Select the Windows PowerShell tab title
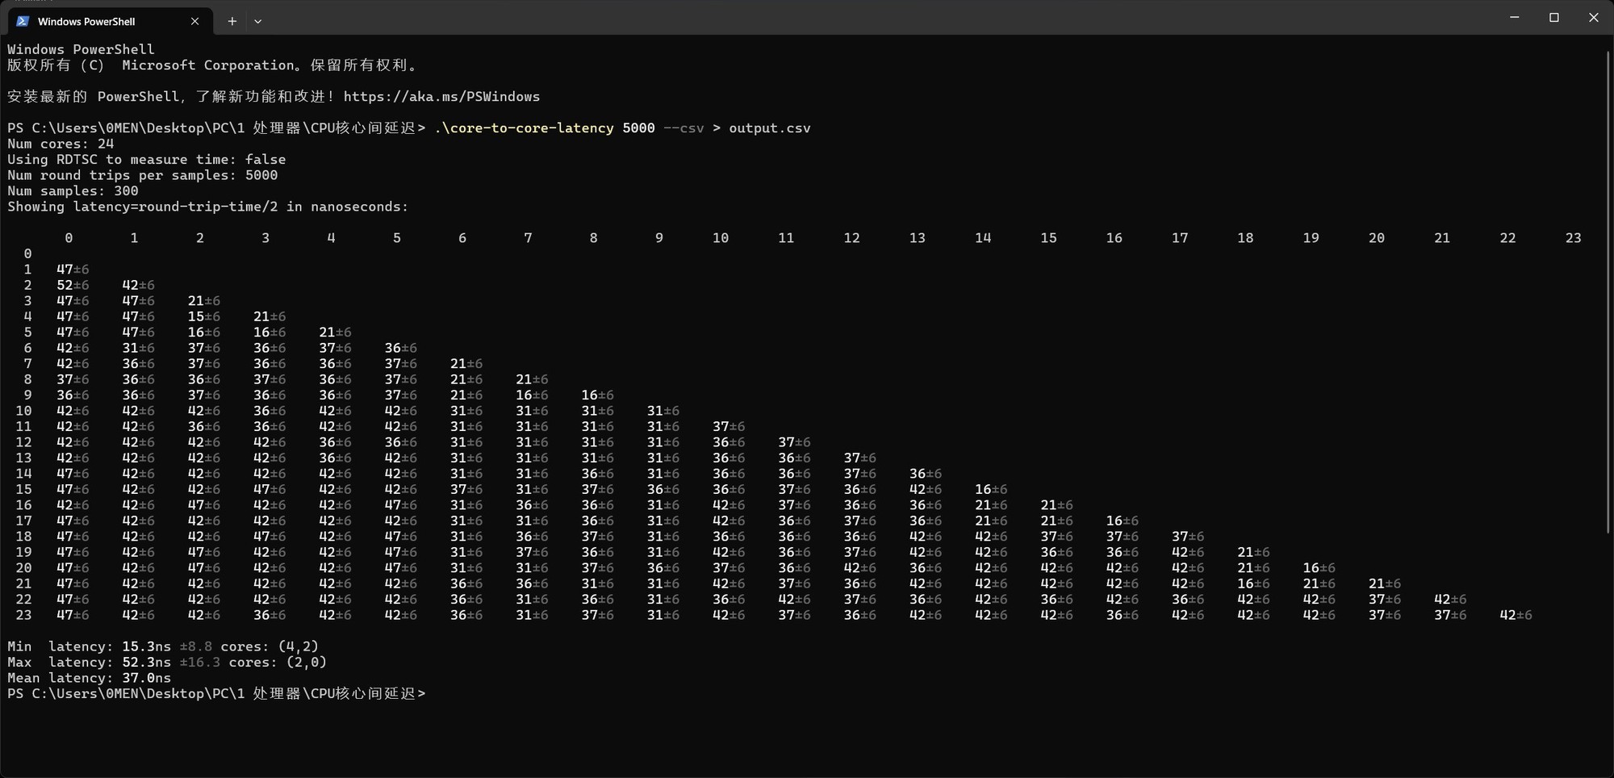 point(86,21)
